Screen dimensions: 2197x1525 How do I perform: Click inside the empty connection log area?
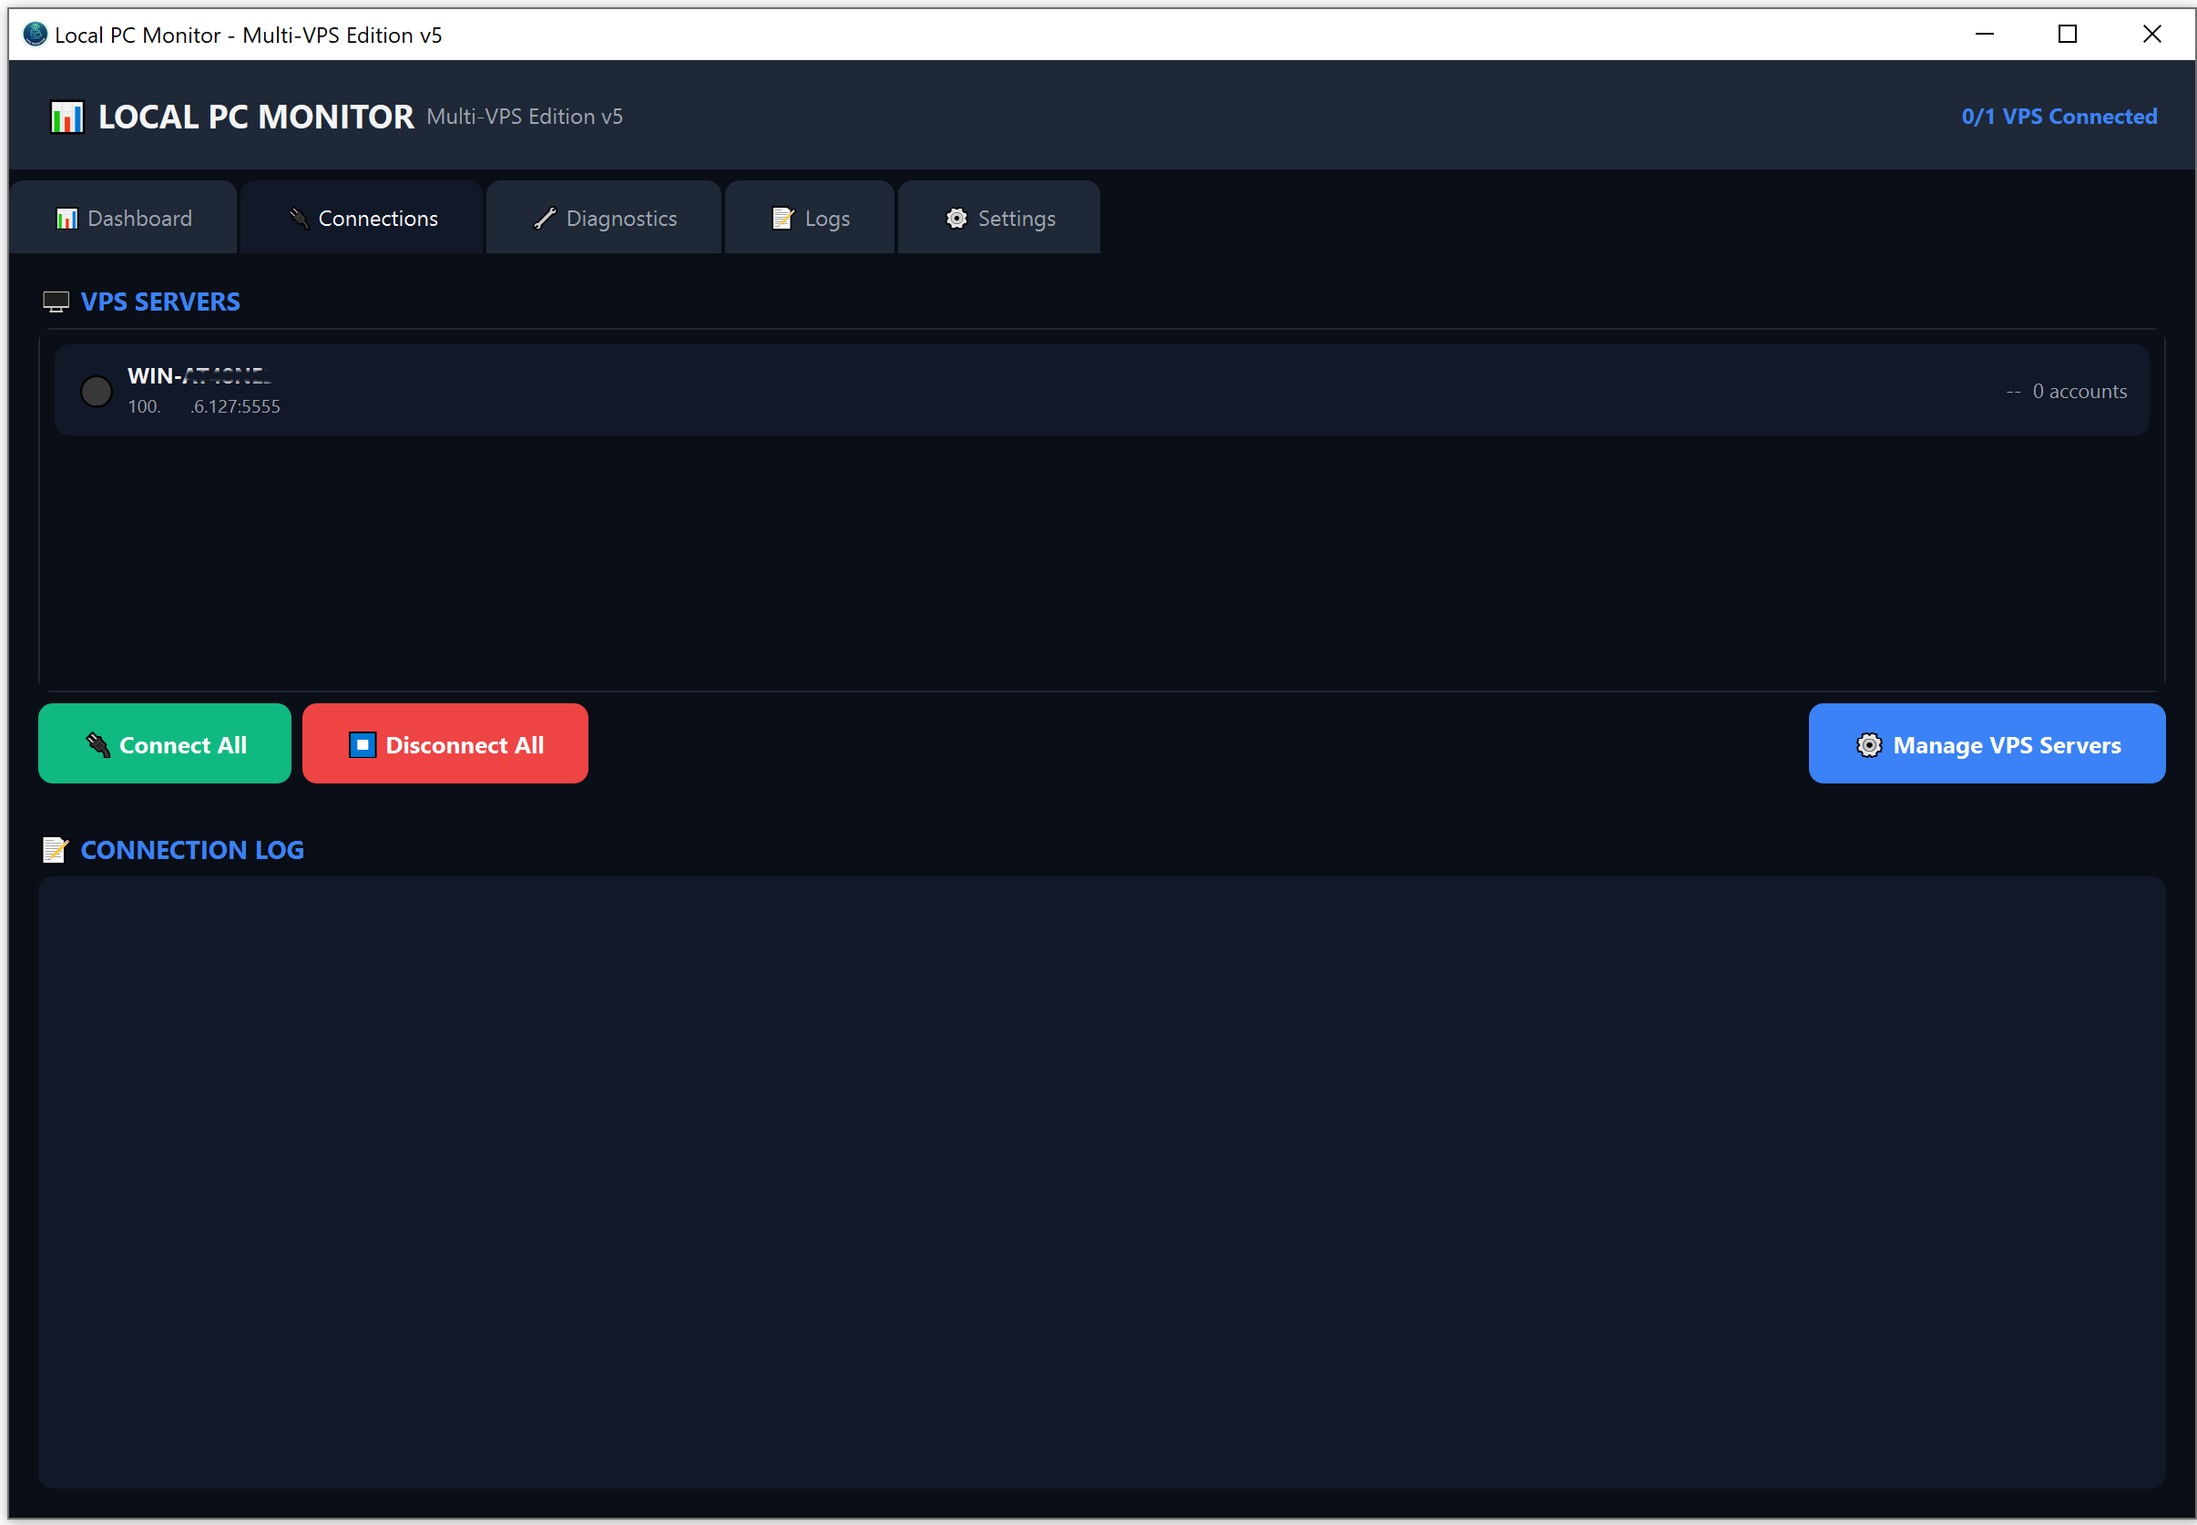[1098, 1181]
